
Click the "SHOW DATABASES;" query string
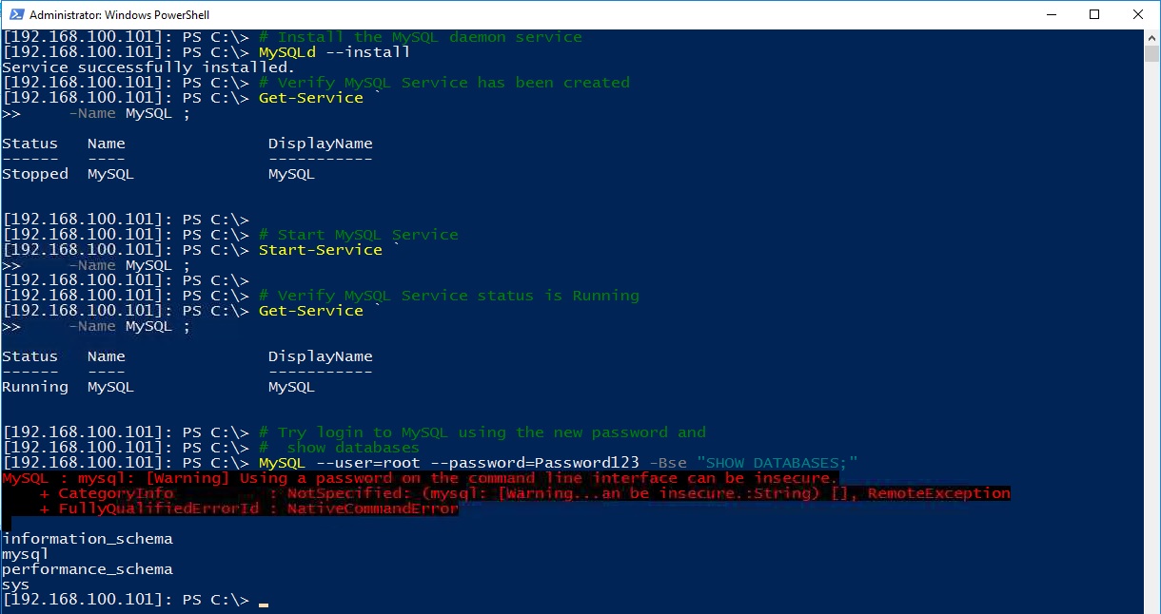(777, 463)
